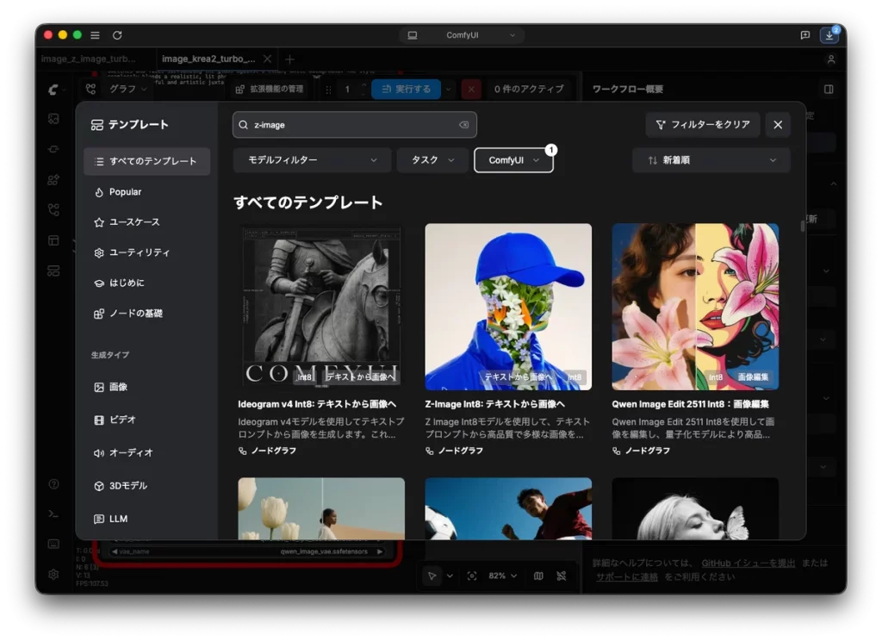Click the フィルターをクリア button

[703, 125]
